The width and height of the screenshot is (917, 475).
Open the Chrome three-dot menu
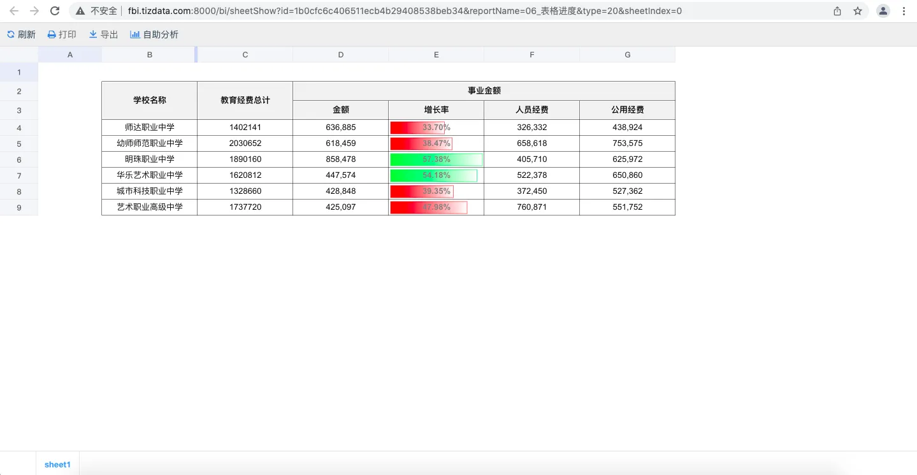pos(904,11)
